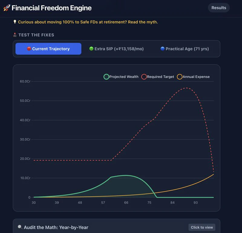Click the magnifier icon beside Audit the Math
This screenshot has width=242, height=233.
pyautogui.click(x=20, y=227)
